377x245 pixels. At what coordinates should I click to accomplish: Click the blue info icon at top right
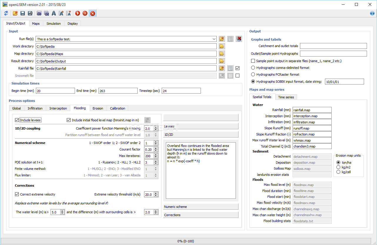(372, 13)
